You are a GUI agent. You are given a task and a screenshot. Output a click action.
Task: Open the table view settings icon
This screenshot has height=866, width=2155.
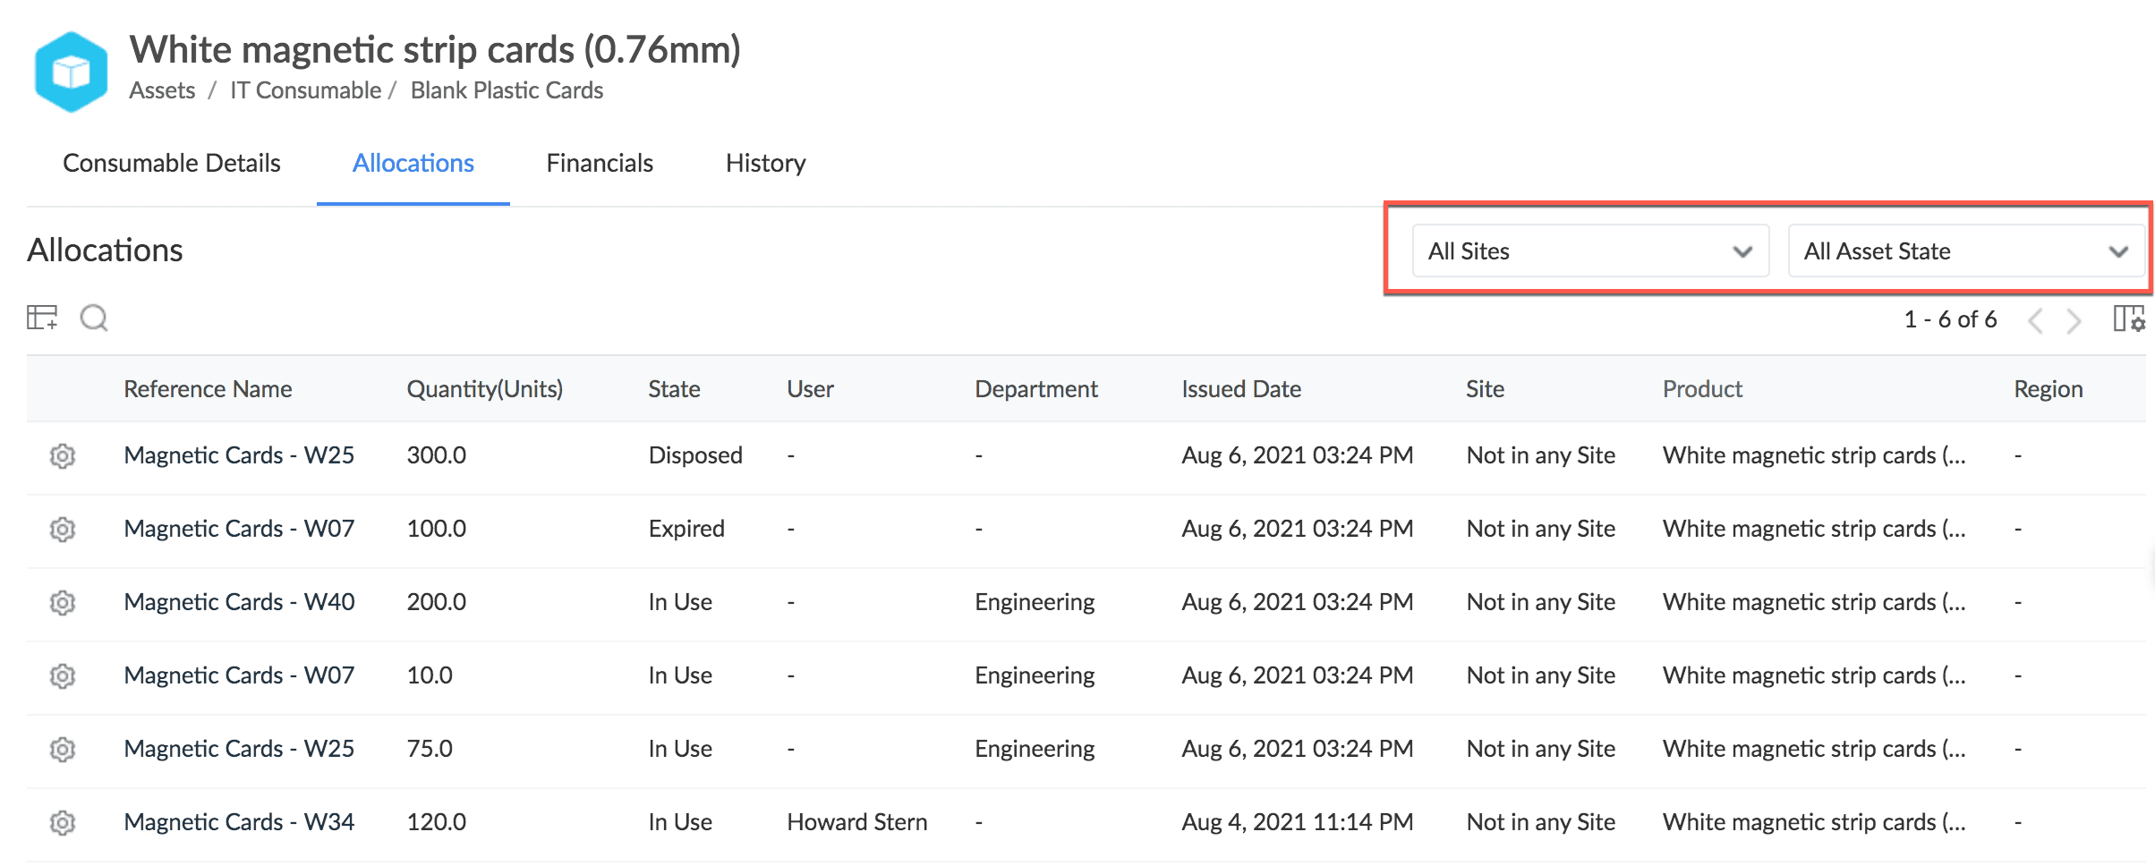click(42, 318)
